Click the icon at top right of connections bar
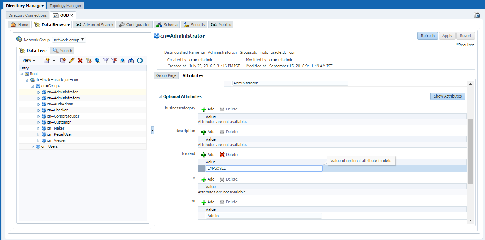 pyautogui.click(x=476, y=15)
